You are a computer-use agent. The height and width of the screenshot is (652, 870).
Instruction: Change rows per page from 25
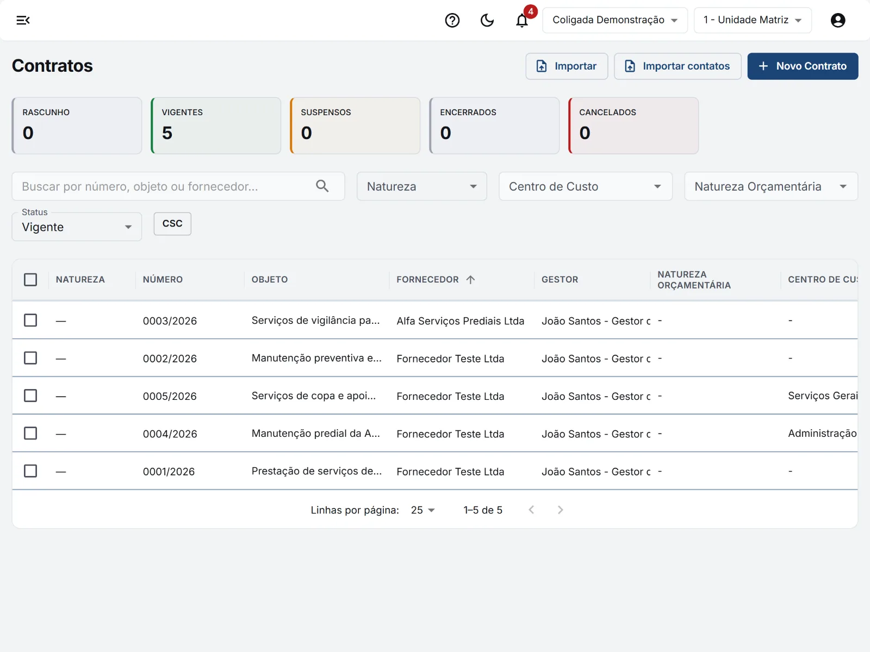423,510
